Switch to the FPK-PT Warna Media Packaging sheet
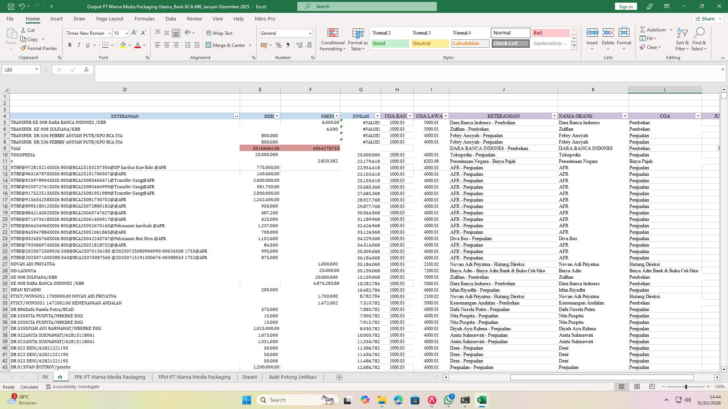 [x=110, y=377]
